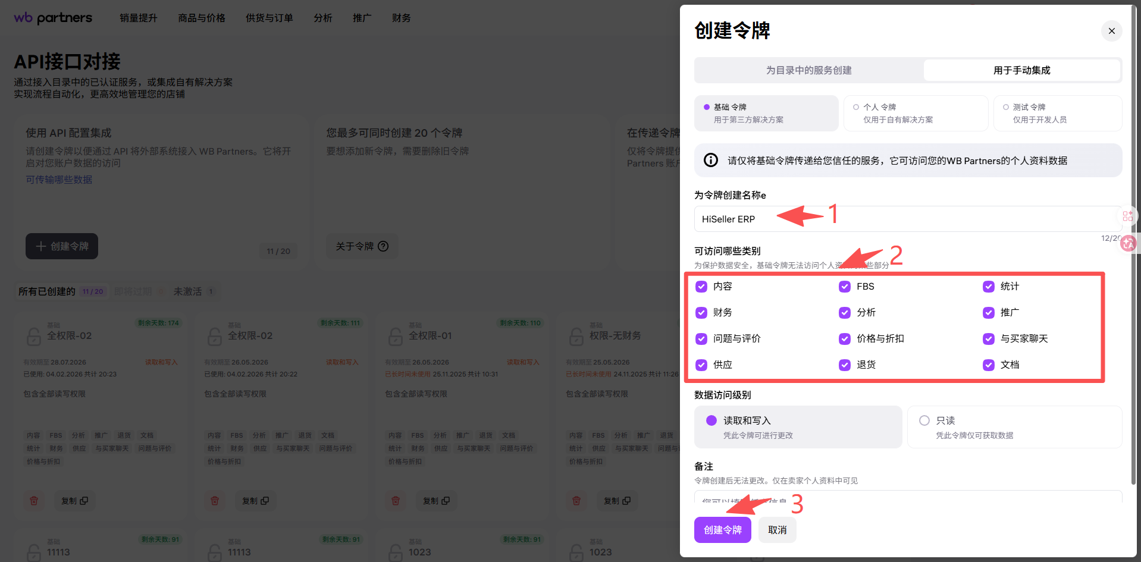
Task: Select the 只读 access level option
Action: point(924,420)
